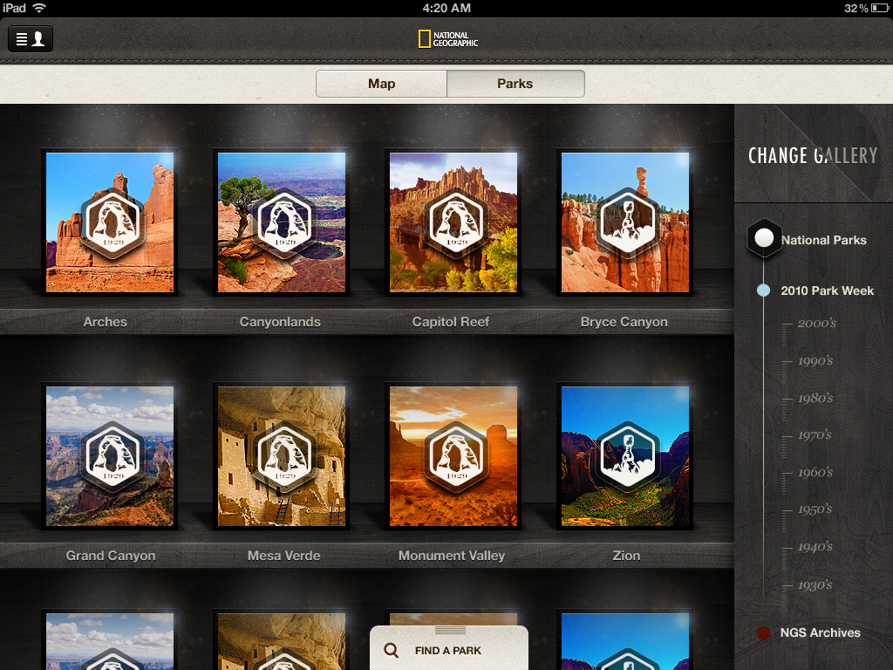Open the Grand Canyon park thumbnail
Viewport: 893px width, 670px height.
coord(110,456)
